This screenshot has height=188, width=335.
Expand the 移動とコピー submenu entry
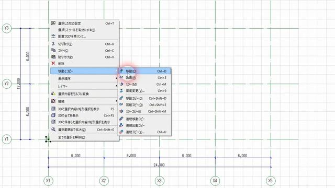tap(84, 71)
